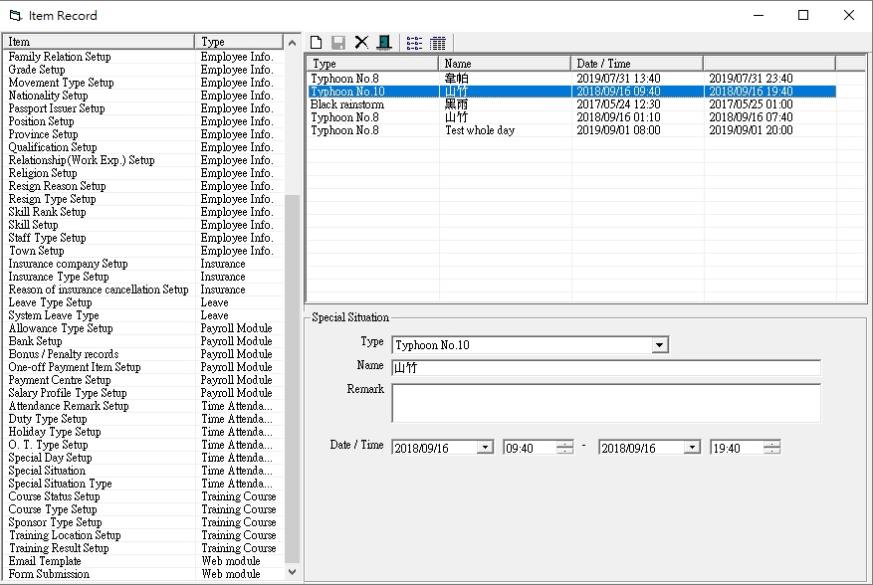Click the Item column header in left list
873x585 pixels.
(99, 42)
